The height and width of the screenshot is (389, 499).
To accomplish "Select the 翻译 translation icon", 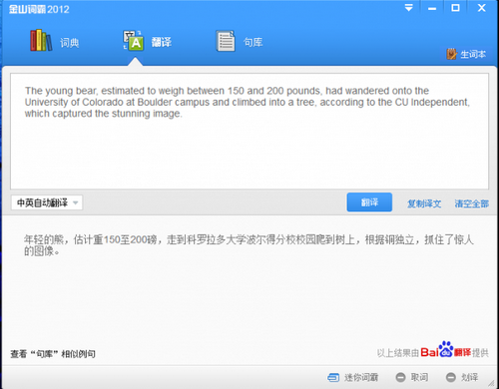I will click(134, 41).
